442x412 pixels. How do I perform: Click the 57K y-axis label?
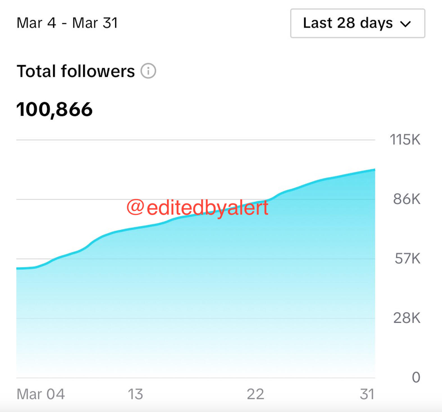pos(407,259)
